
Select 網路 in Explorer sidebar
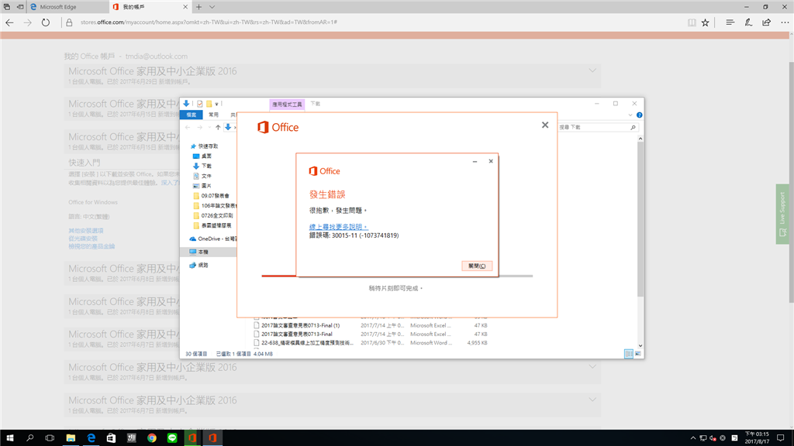pyautogui.click(x=198, y=265)
